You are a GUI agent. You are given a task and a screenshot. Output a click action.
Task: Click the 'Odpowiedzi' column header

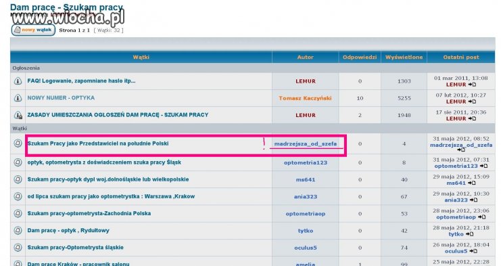point(360,58)
